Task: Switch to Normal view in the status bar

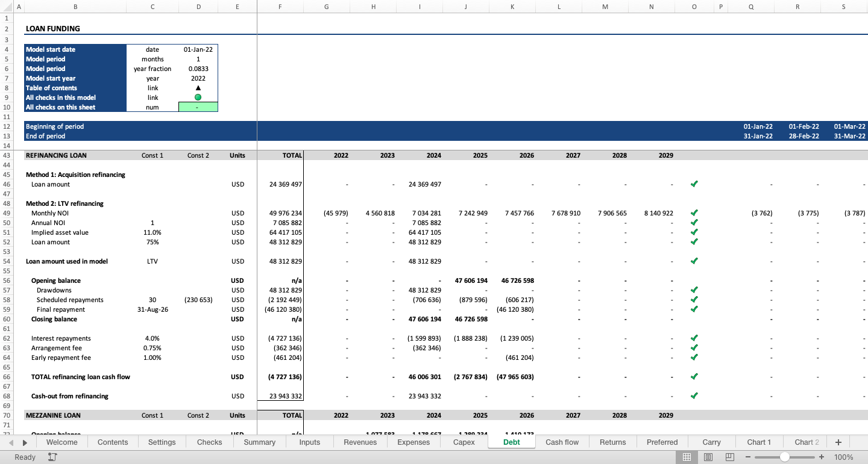Action: click(x=687, y=457)
